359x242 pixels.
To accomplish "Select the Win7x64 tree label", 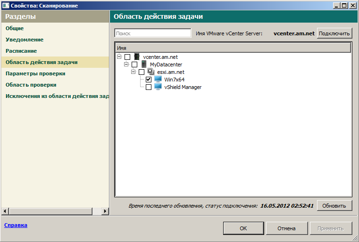I will (174, 80).
